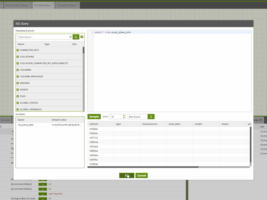Click the search magnifier in Metadata Explorer
Viewport: 267px width, 200px height.
[76, 37]
